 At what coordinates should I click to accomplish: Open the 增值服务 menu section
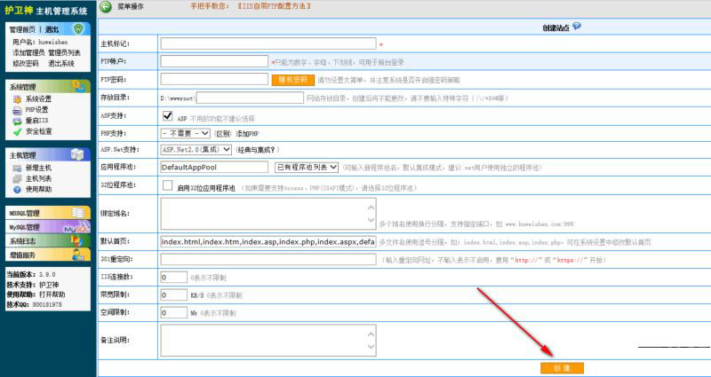pos(47,255)
